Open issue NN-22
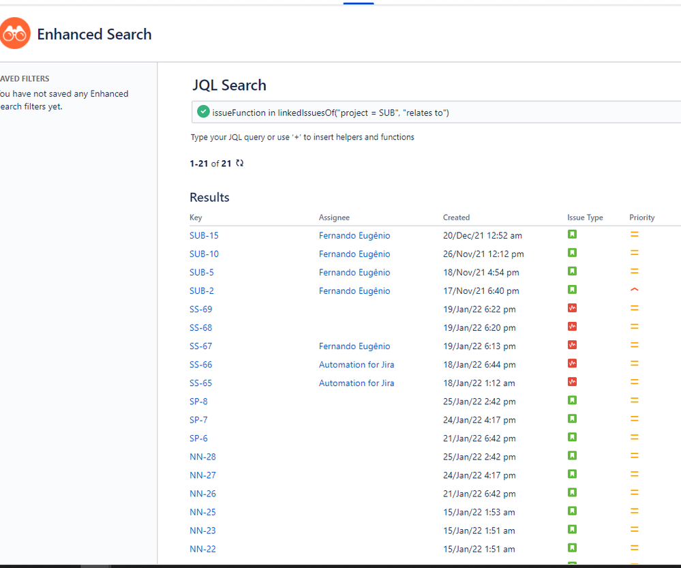This screenshot has width=681, height=568. pos(202,550)
